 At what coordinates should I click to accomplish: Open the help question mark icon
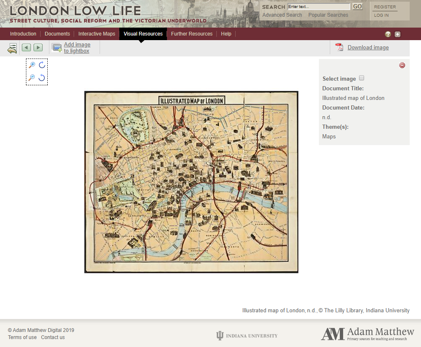[x=388, y=34]
